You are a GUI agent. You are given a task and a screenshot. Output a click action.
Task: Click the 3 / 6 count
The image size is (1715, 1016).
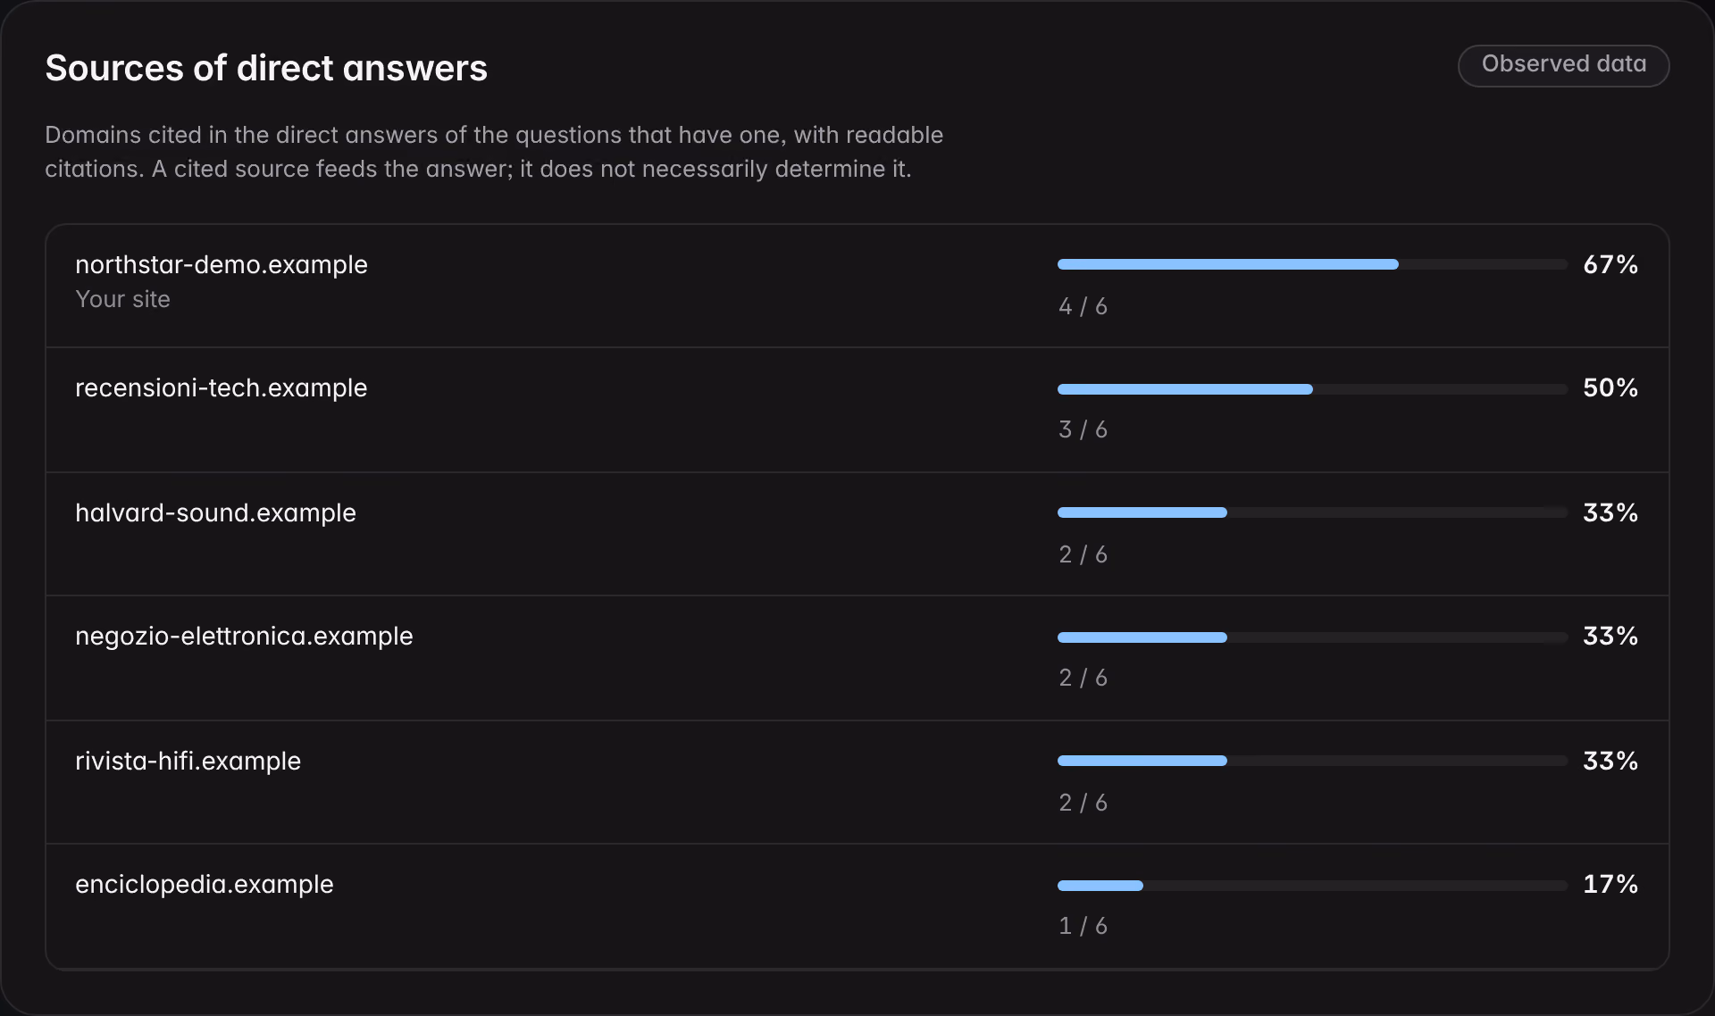point(1083,429)
